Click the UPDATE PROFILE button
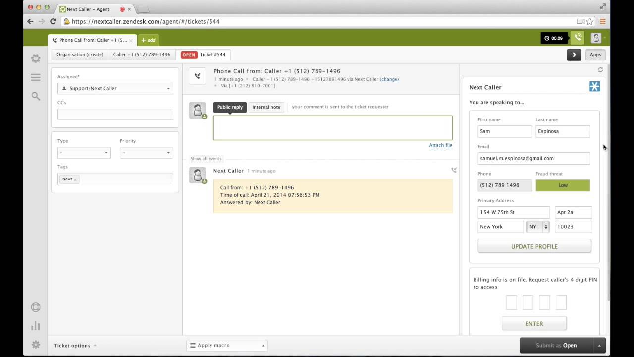 [x=534, y=246]
